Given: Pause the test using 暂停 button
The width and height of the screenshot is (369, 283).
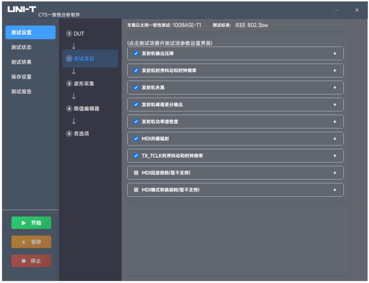Looking at the screenshot, I should pos(31,242).
